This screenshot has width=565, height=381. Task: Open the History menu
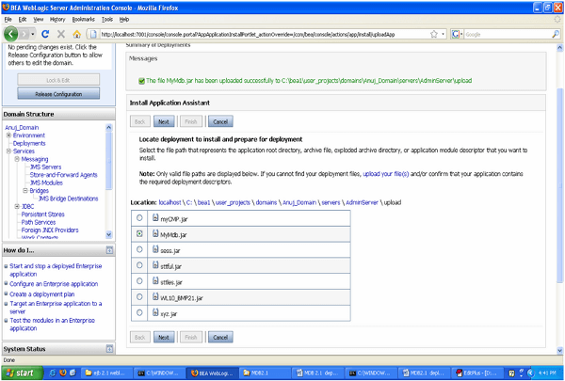point(57,20)
